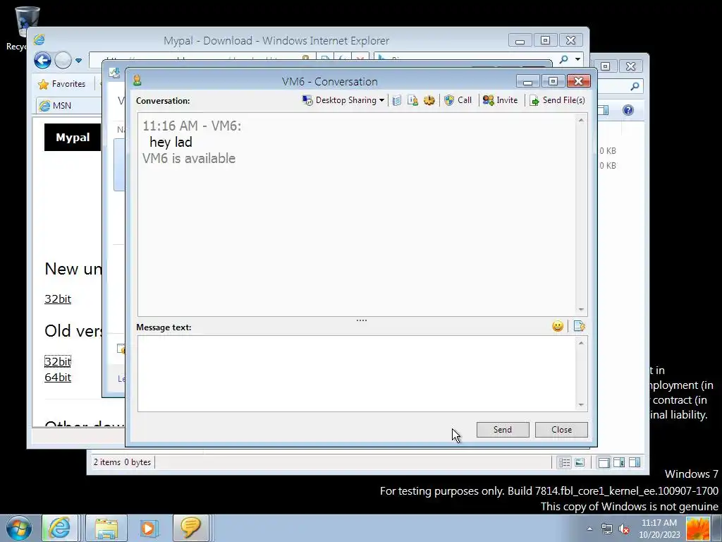Toggle the Explorer preview pane icon at status bar end
Viewport: 722px width, 542px height.
[635, 462]
